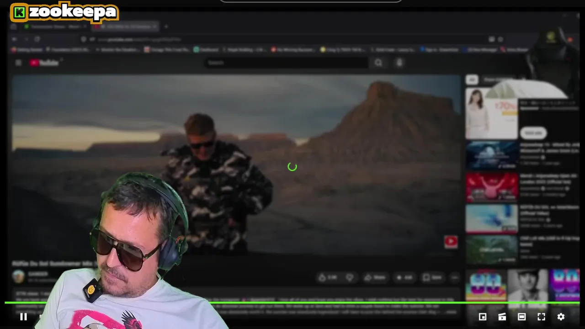Open YouTube hamburger menu in streamed browser
This screenshot has height=329, width=585.
18,63
